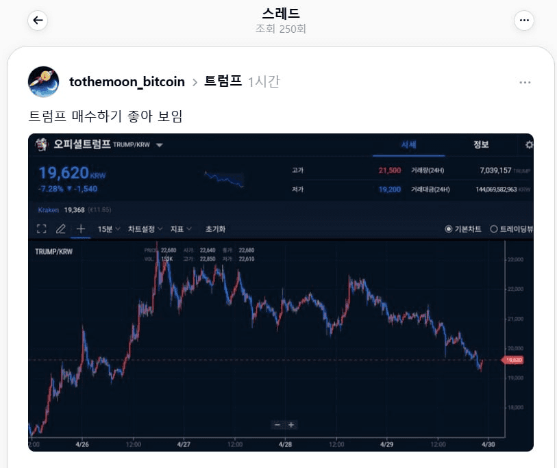
Task: Select the crosshair plus tool
Action: tap(80, 229)
